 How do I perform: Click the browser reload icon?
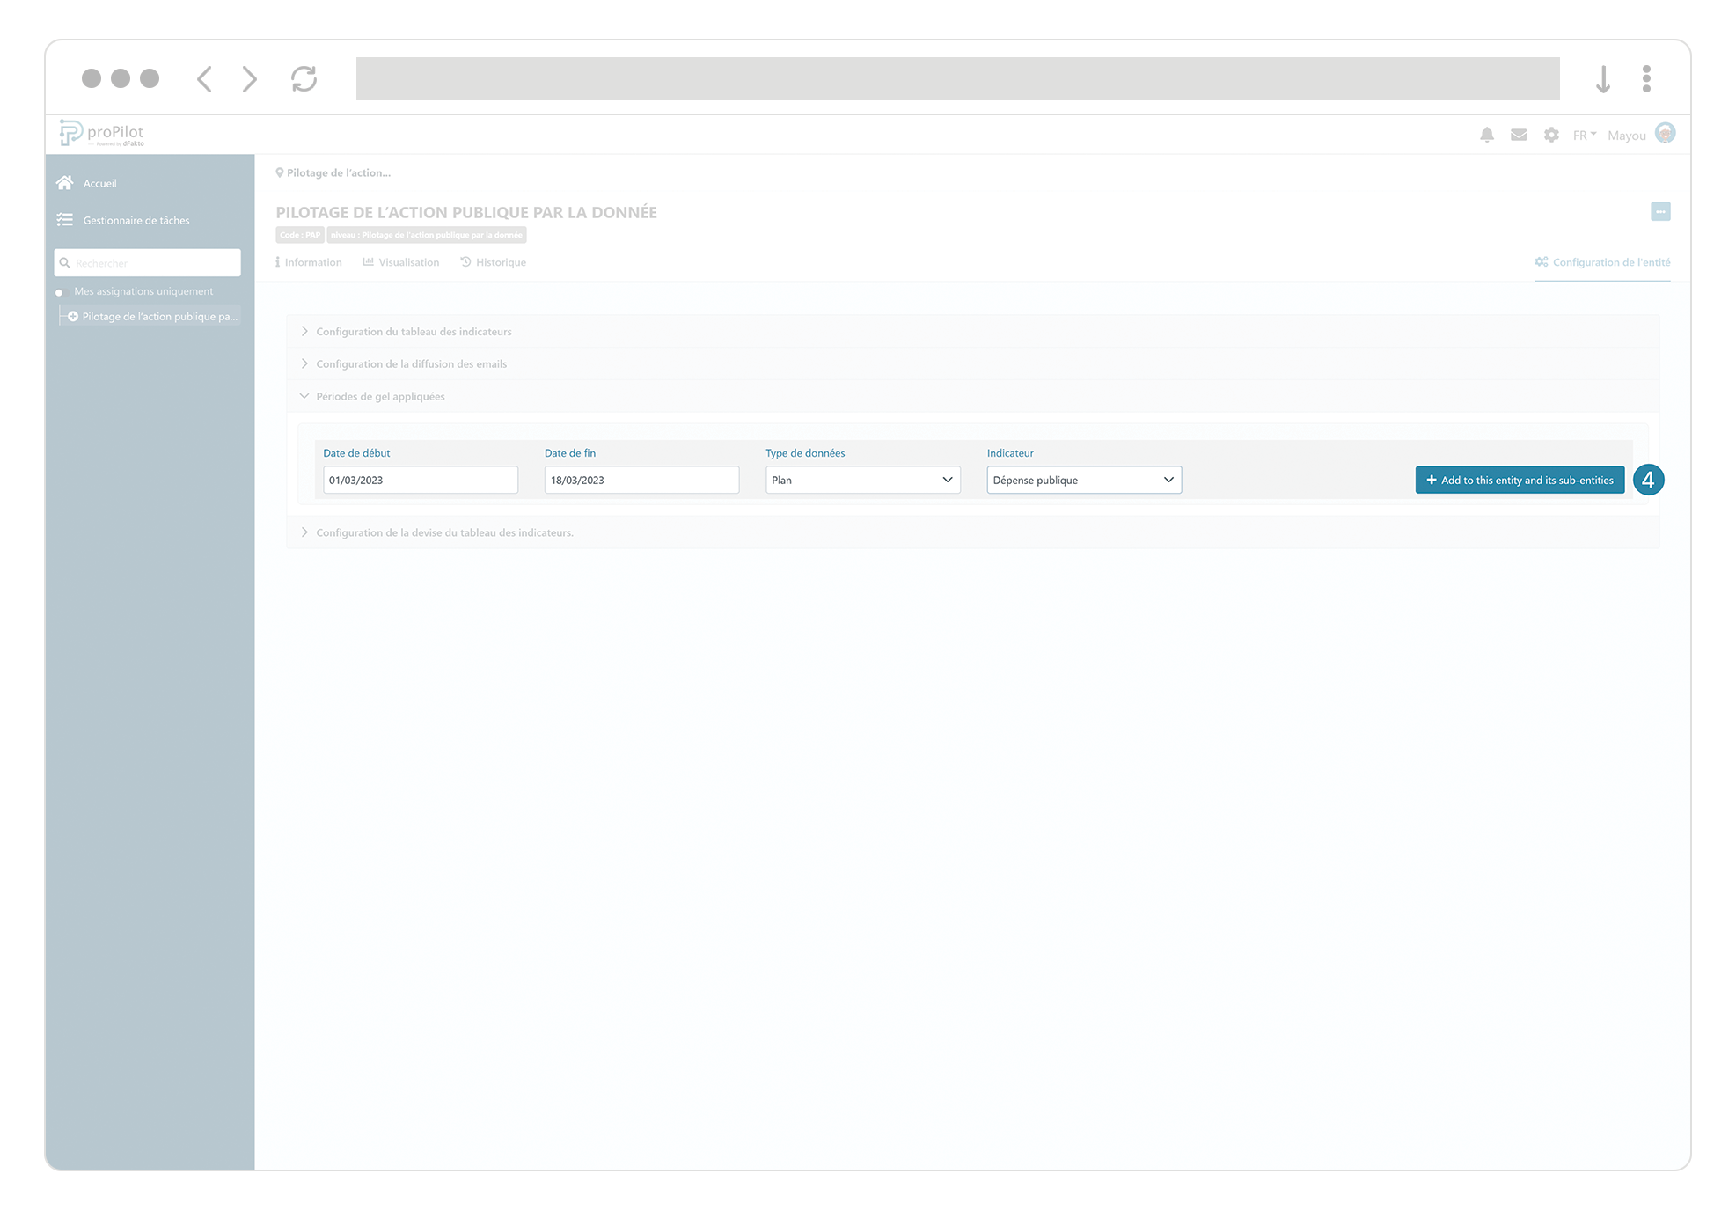tap(304, 79)
